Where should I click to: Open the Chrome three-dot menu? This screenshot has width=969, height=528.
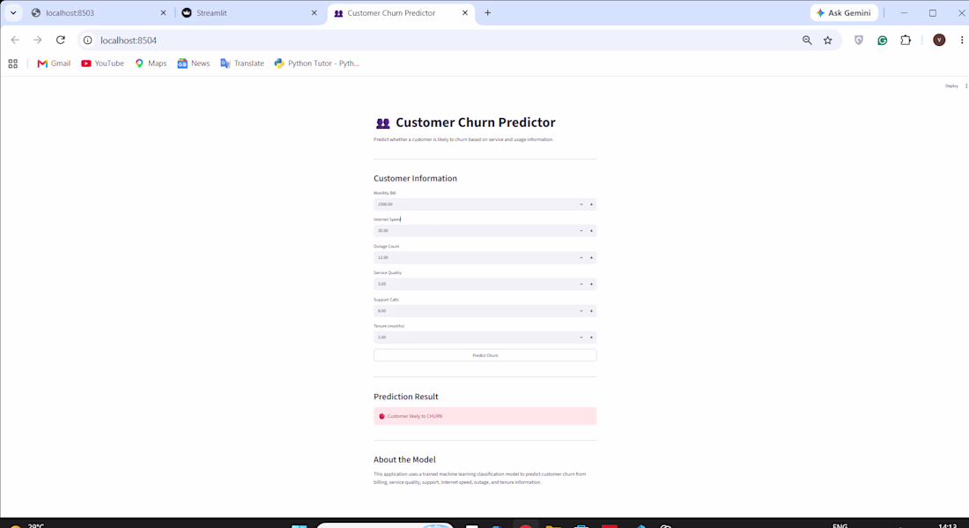pyautogui.click(x=962, y=41)
